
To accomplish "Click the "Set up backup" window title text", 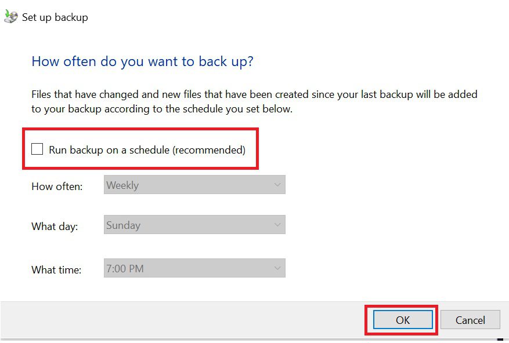I will [55, 17].
